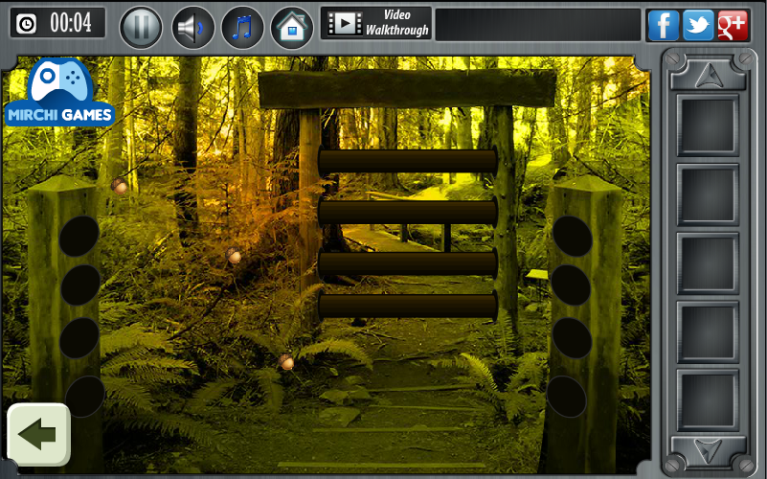The image size is (767, 479).
Task: Open the Mirchi Games logo link
Action: (x=59, y=92)
